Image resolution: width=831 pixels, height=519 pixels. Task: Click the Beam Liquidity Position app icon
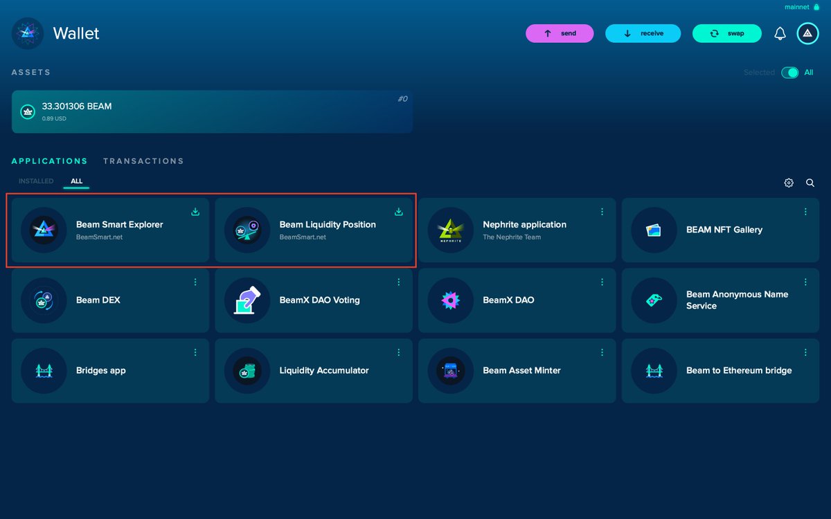tap(247, 230)
